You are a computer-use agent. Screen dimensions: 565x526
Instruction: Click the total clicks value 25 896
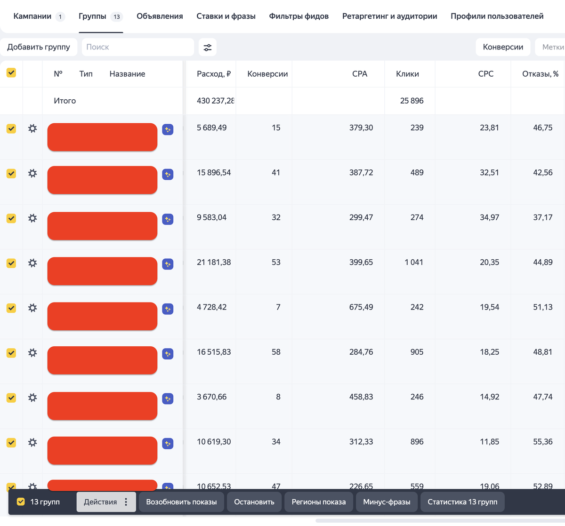[412, 101]
